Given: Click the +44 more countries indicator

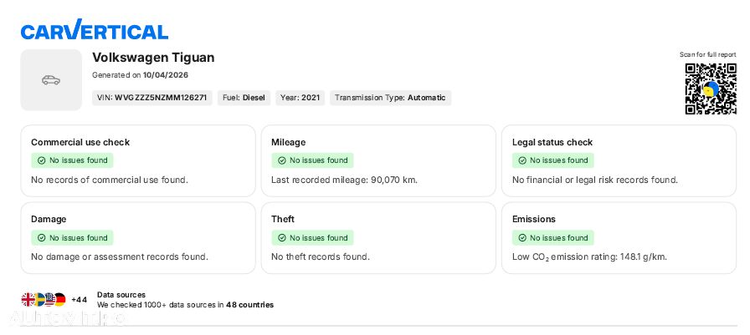Looking at the screenshot, I should point(79,300).
